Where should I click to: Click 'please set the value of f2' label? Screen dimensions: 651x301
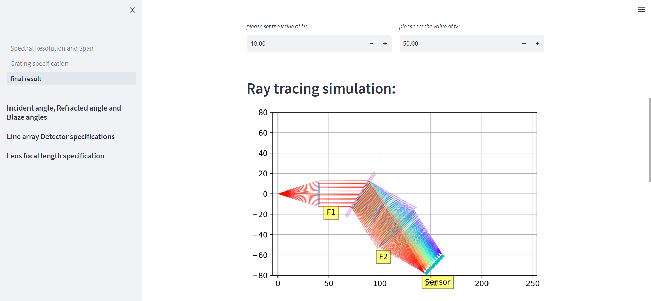429,26
